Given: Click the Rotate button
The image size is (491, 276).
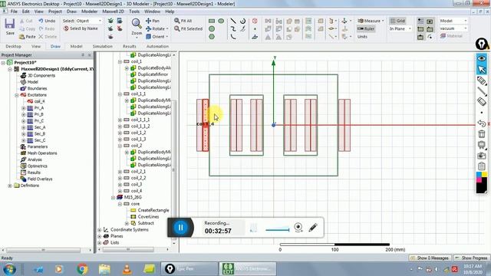Looking at the screenshot, I should click(x=157, y=29).
